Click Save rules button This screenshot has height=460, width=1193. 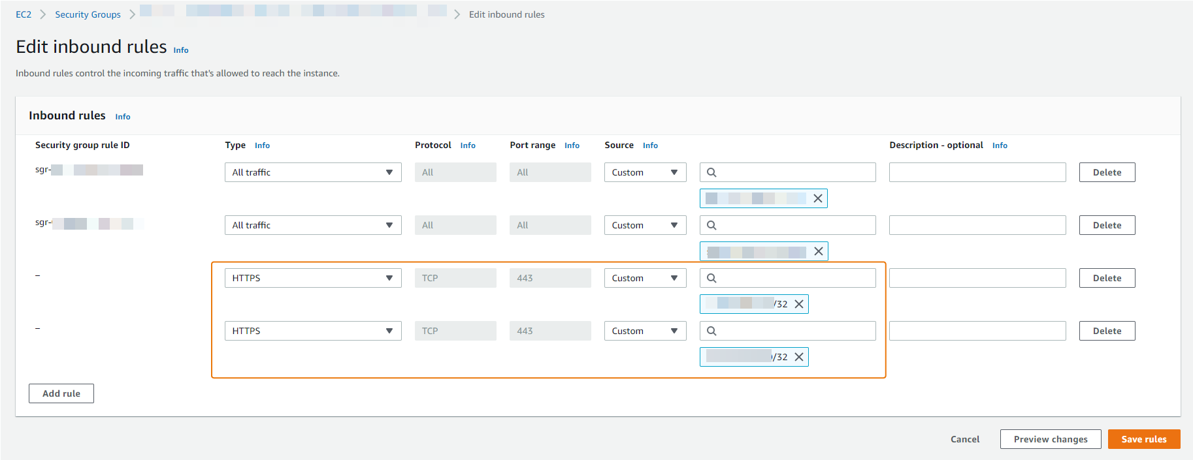click(1143, 439)
